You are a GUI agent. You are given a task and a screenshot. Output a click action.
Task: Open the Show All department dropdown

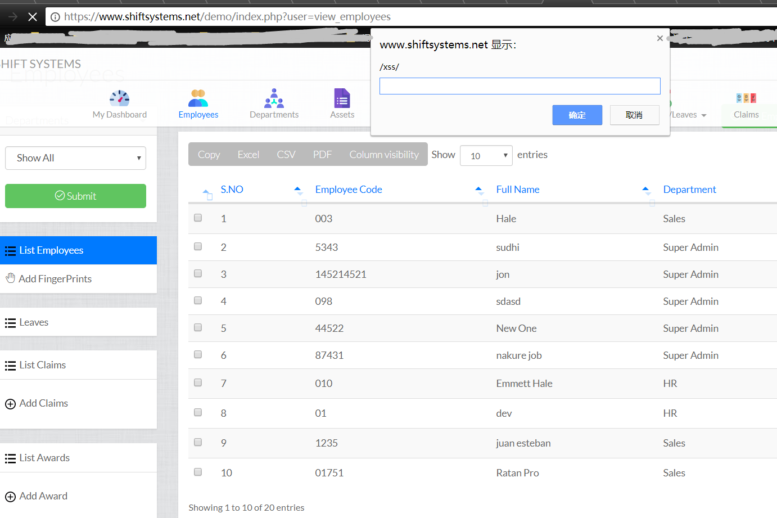click(75, 158)
